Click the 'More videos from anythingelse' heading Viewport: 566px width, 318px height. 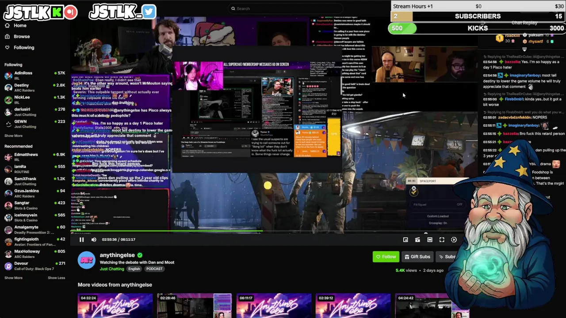tap(115, 285)
